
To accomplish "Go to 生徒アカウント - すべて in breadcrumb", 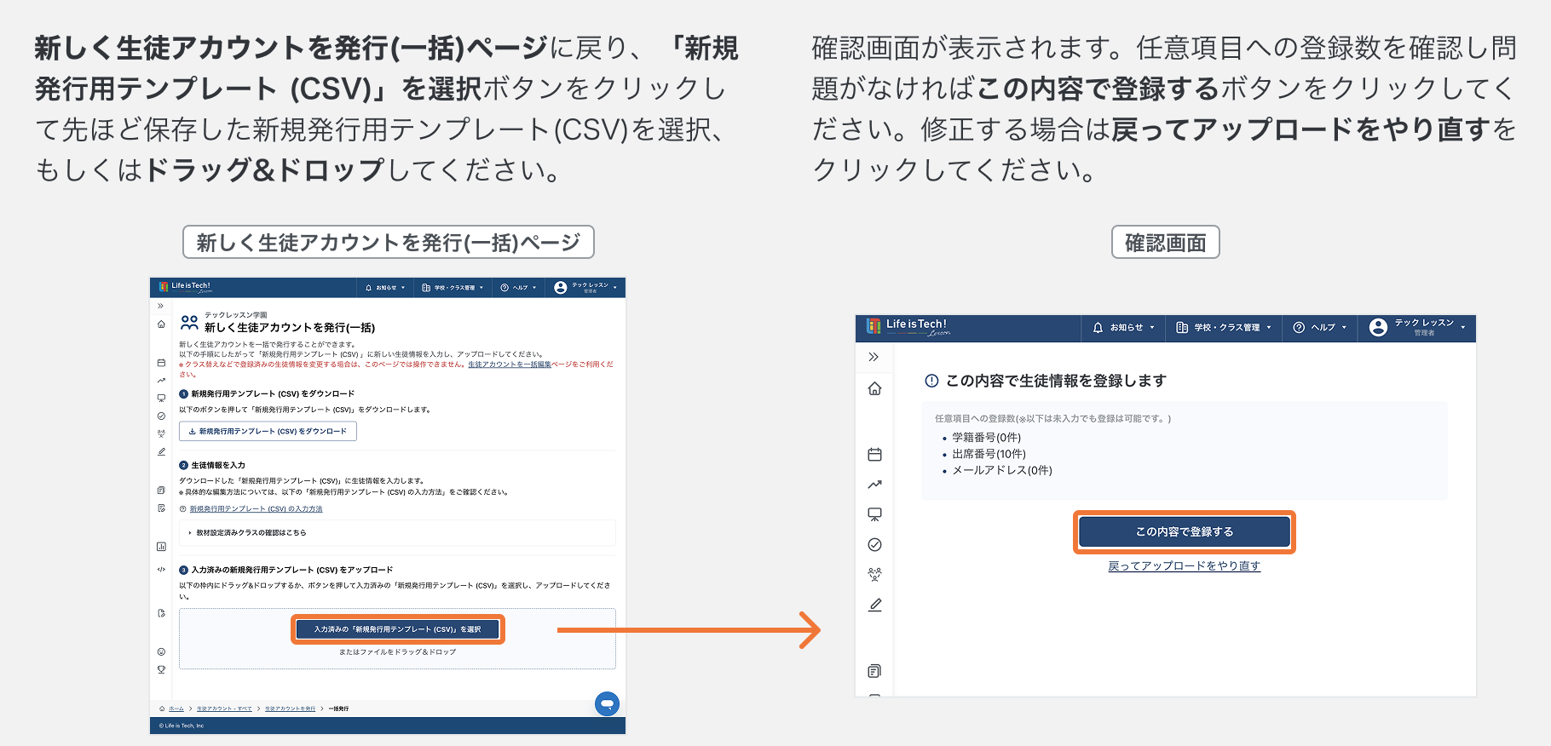I will (x=224, y=709).
